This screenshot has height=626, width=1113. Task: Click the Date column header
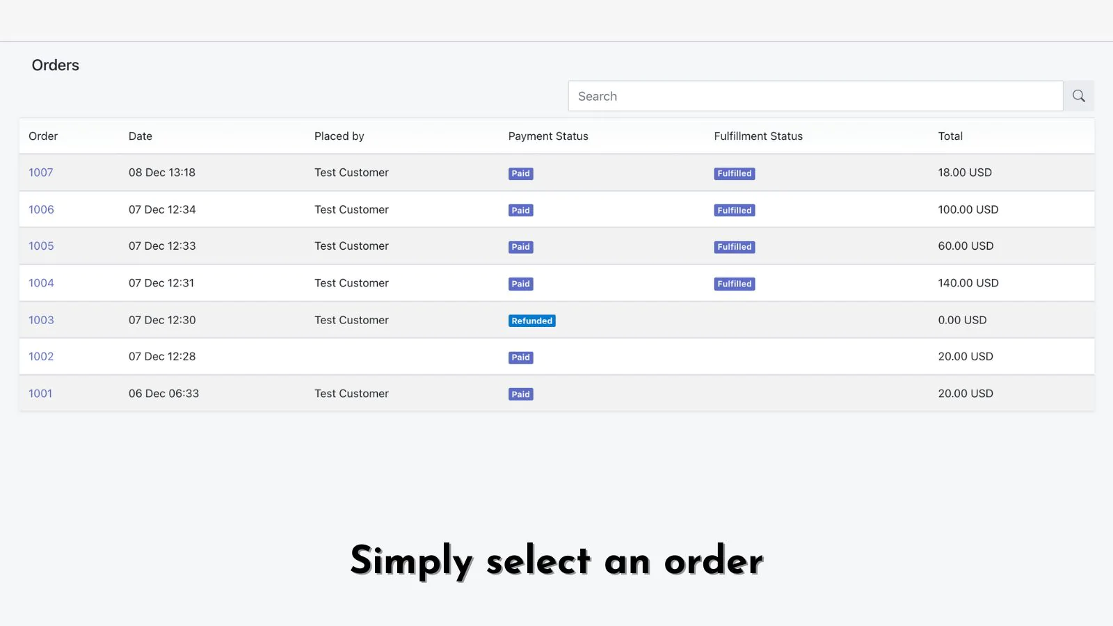pyautogui.click(x=141, y=136)
